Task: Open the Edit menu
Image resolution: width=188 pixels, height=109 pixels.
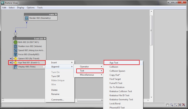Action: pos(4,8)
